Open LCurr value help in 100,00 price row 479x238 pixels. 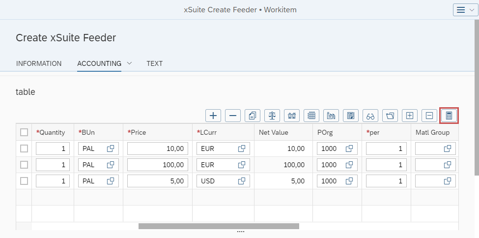[242, 165]
